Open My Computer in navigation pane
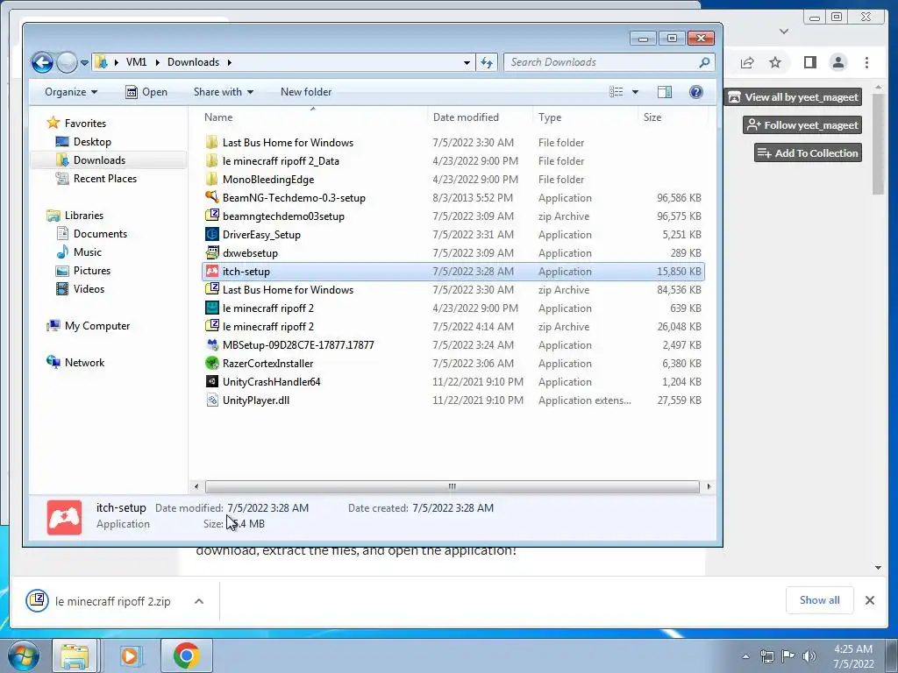 (x=96, y=326)
